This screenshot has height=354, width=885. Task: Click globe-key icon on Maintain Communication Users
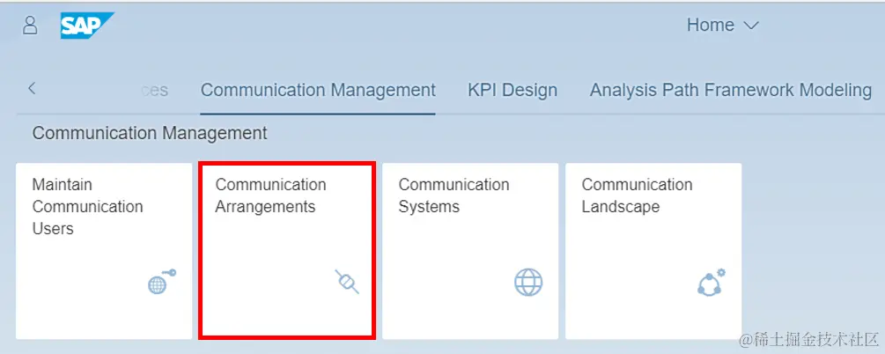point(161,281)
